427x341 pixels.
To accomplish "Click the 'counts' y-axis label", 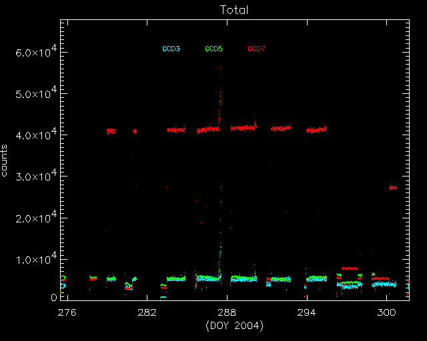I will pyautogui.click(x=5, y=160).
